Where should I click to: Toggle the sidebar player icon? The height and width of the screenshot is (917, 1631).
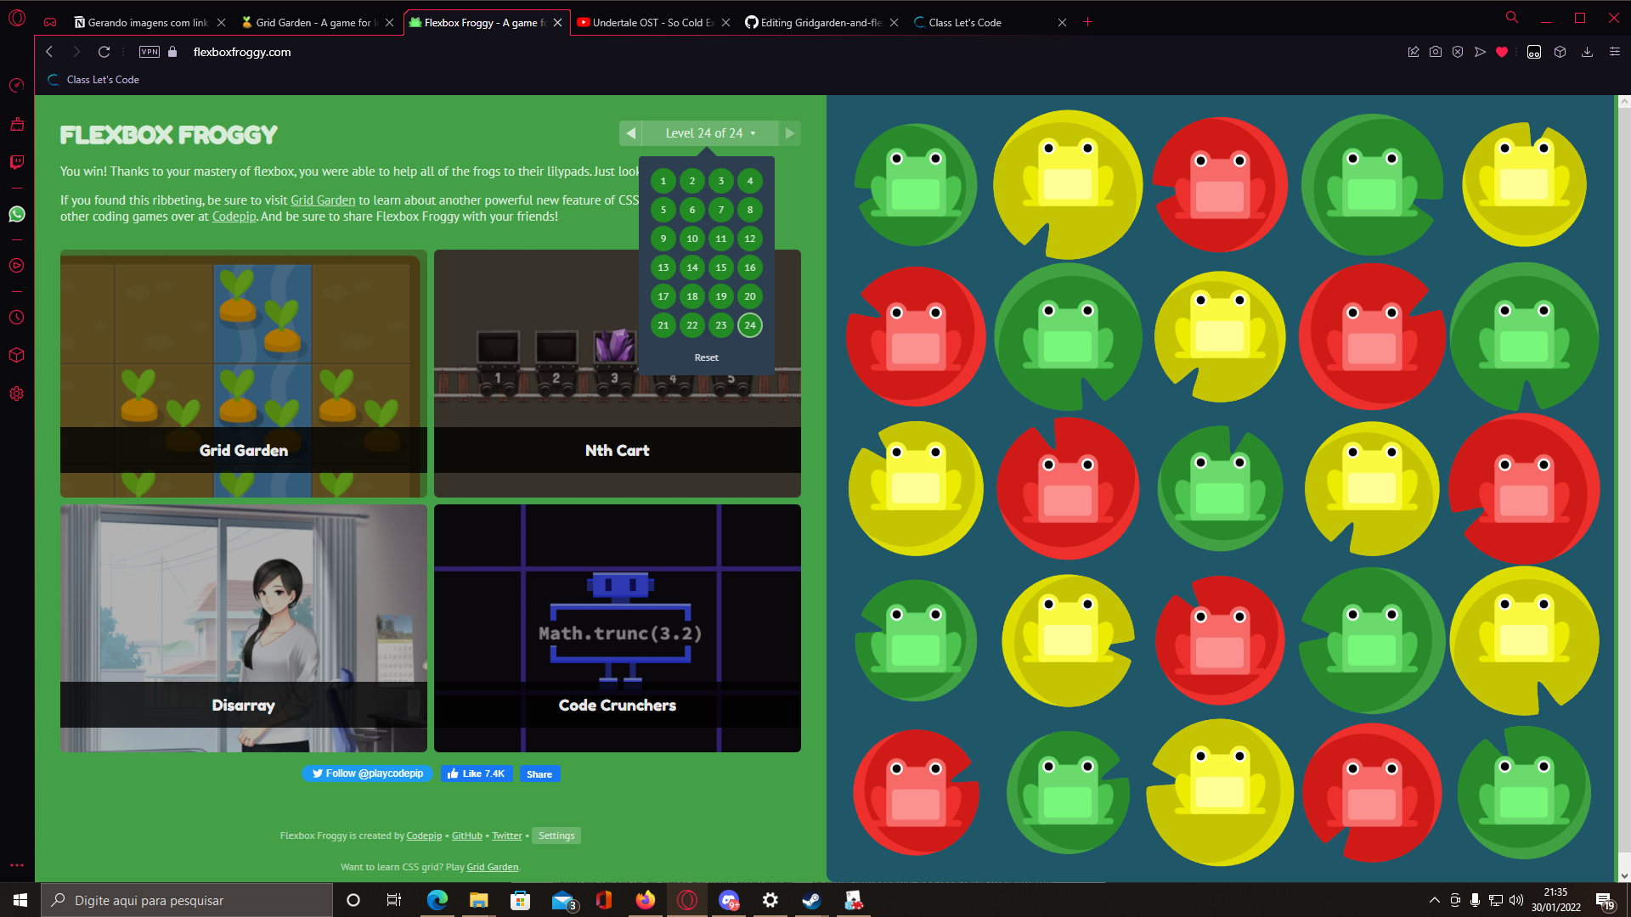click(16, 264)
